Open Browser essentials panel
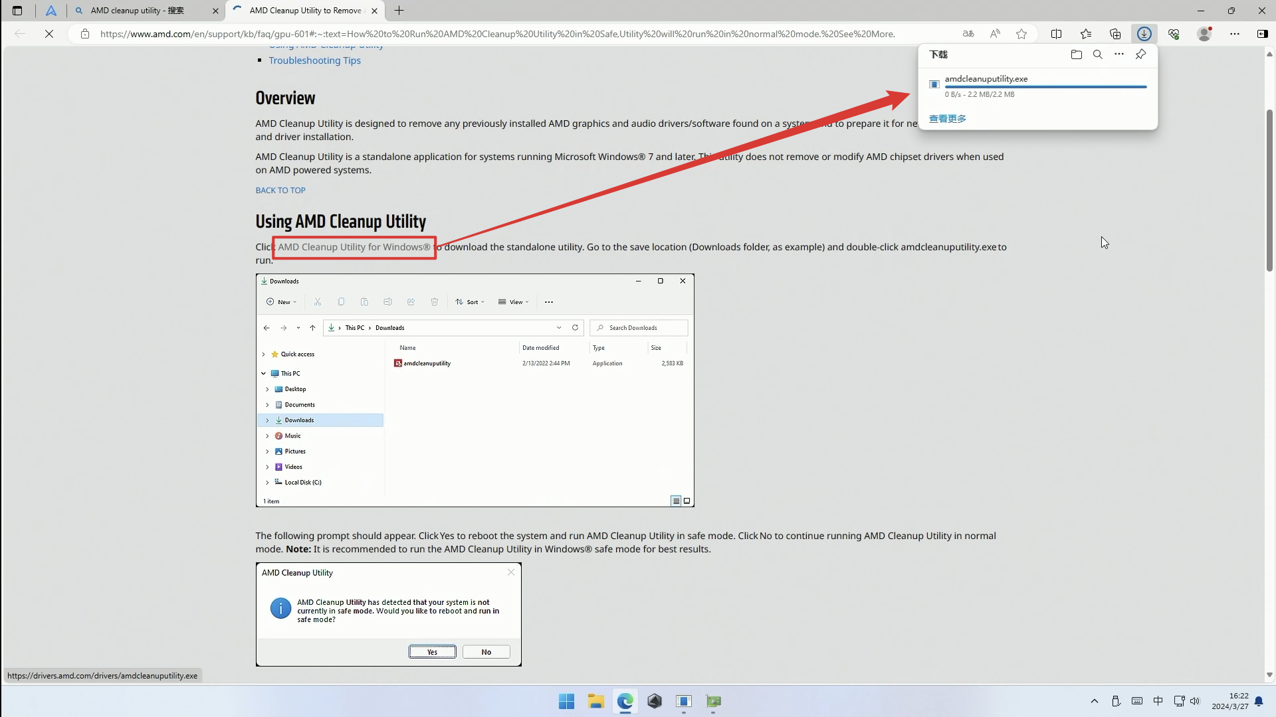Viewport: 1276px width, 717px height. click(x=1174, y=34)
